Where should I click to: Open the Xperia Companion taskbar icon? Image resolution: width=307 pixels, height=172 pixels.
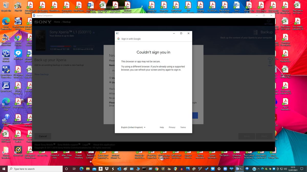coord(238,169)
